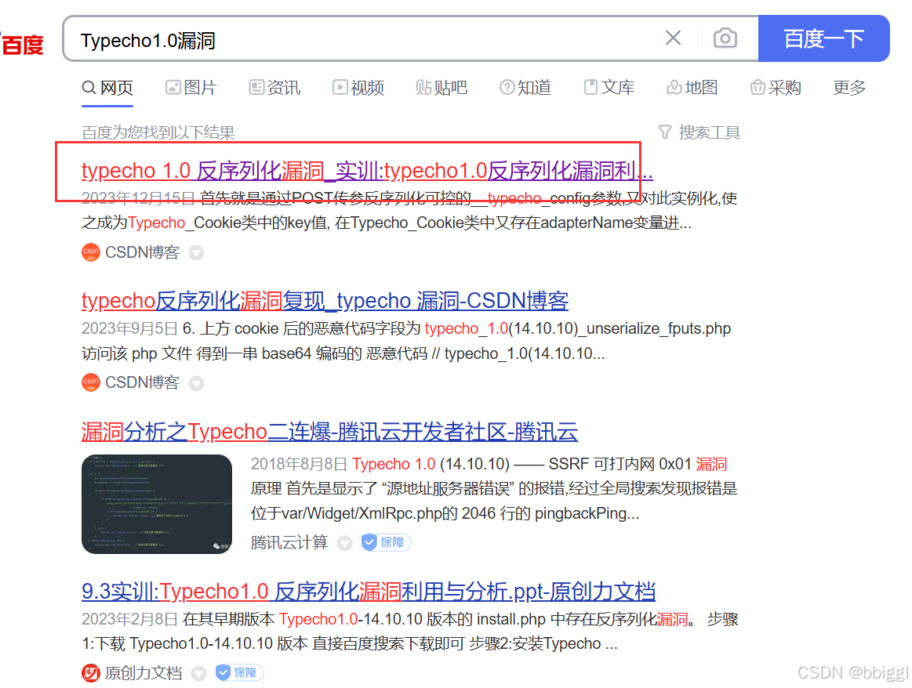Click 腾讯云计算 source label
912x688 pixels.
(x=289, y=542)
